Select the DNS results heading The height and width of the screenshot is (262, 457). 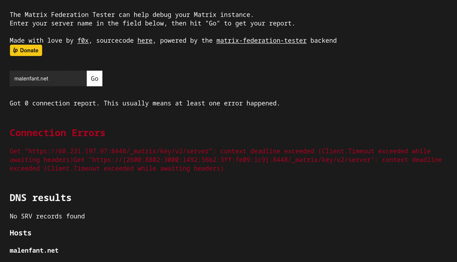[x=41, y=198]
